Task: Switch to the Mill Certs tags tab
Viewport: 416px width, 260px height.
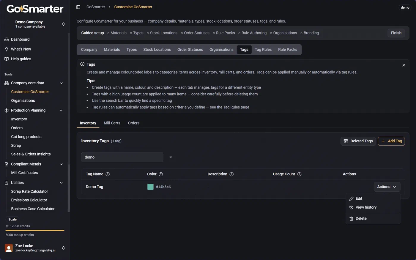Action: click(112, 123)
